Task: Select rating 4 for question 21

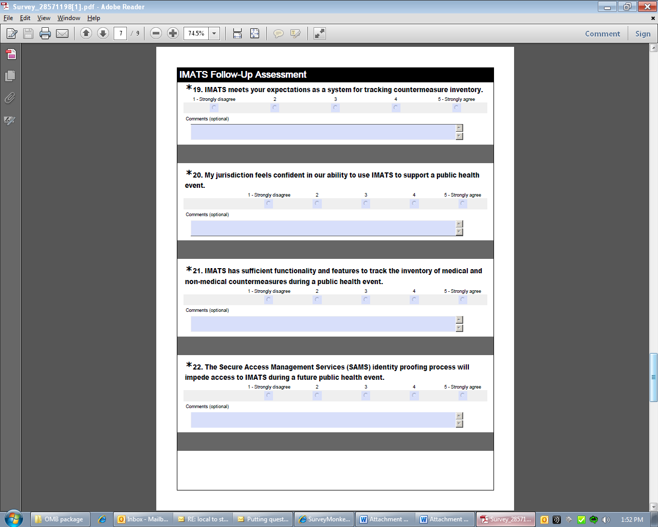Action: pyautogui.click(x=414, y=300)
